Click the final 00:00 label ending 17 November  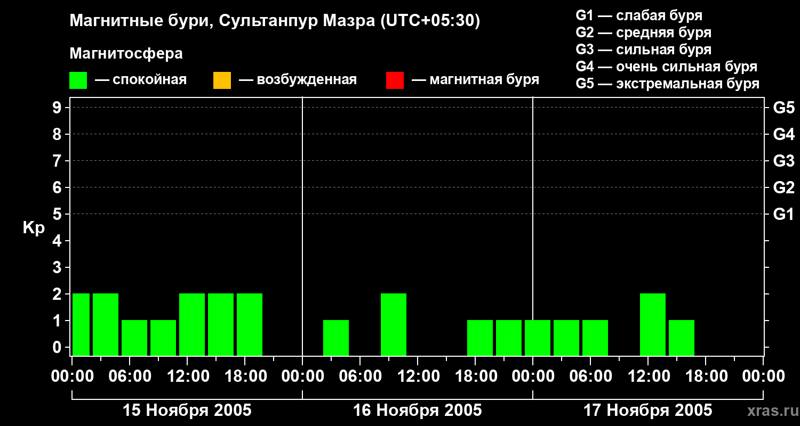[x=763, y=376]
